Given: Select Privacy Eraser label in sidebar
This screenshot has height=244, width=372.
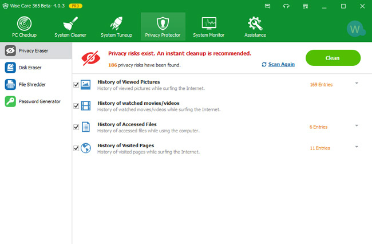Looking at the screenshot, I should [33, 50].
